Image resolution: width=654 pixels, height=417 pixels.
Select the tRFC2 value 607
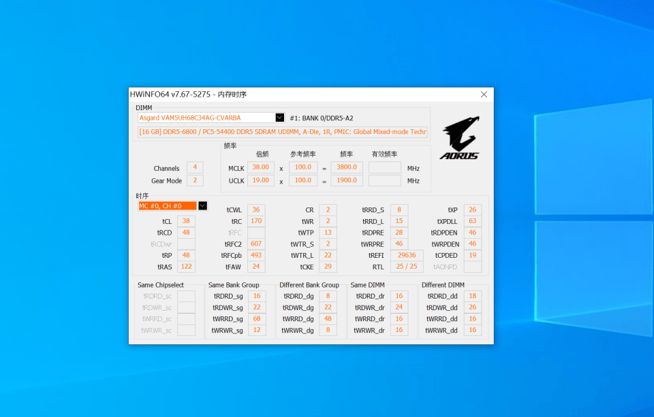click(x=255, y=244)
